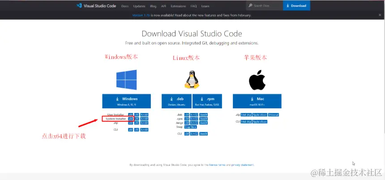This screenshot has height=180, width=385.
Task: Open the privacy statement link
Action: tap(243, 165)
